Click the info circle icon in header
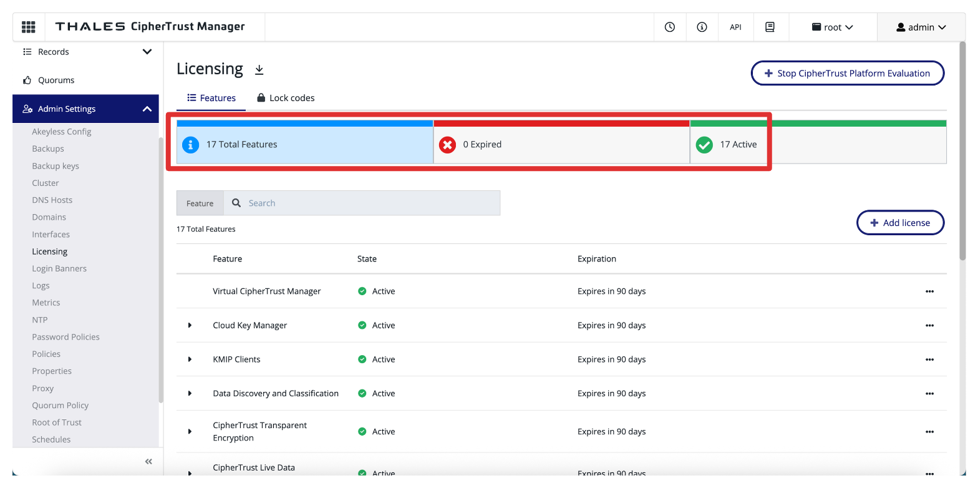Image resolution: width=978 pixels, height=488 pixels. click(702, 27)
